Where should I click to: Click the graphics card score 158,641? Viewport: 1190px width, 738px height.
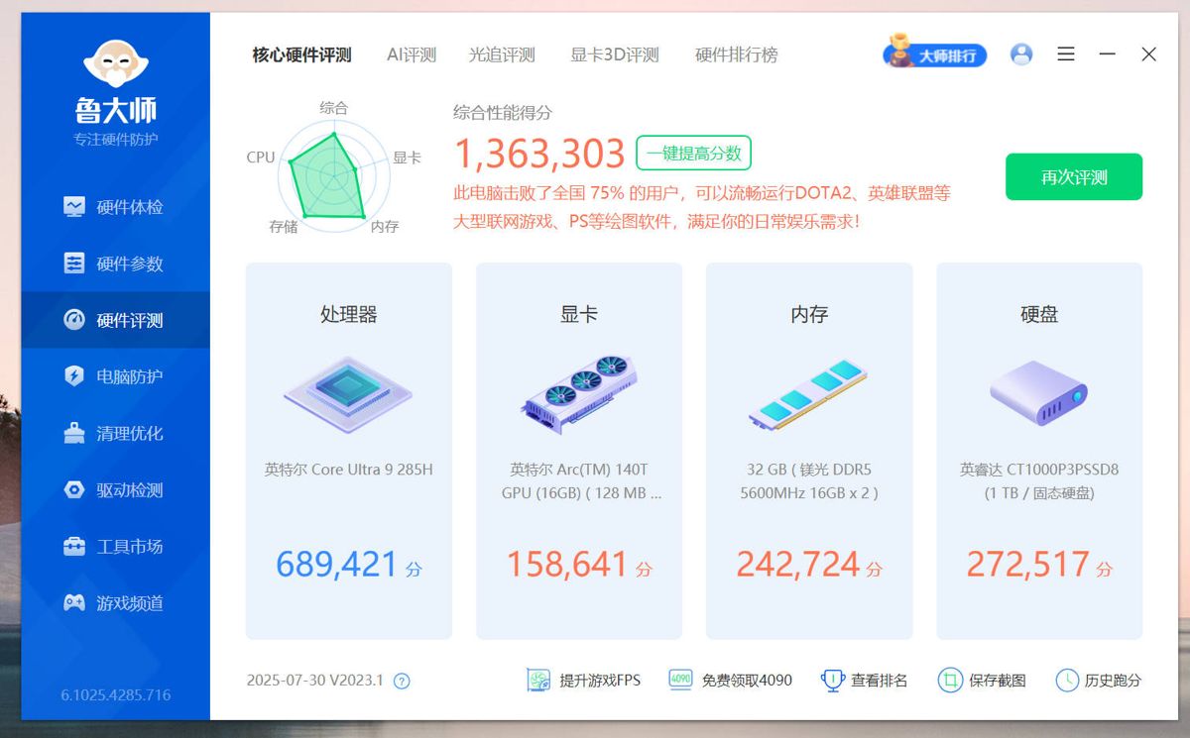[567, 565]
